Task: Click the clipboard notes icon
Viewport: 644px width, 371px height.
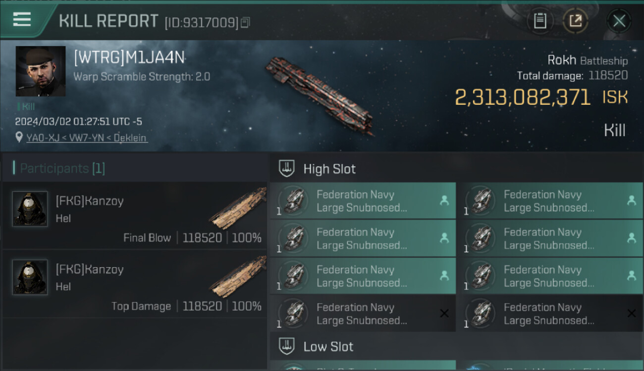Action: [x=540, y=21]
